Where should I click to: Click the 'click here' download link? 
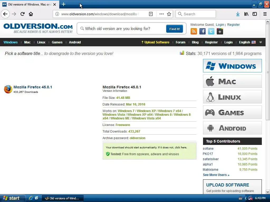click(x=181, y=147)
